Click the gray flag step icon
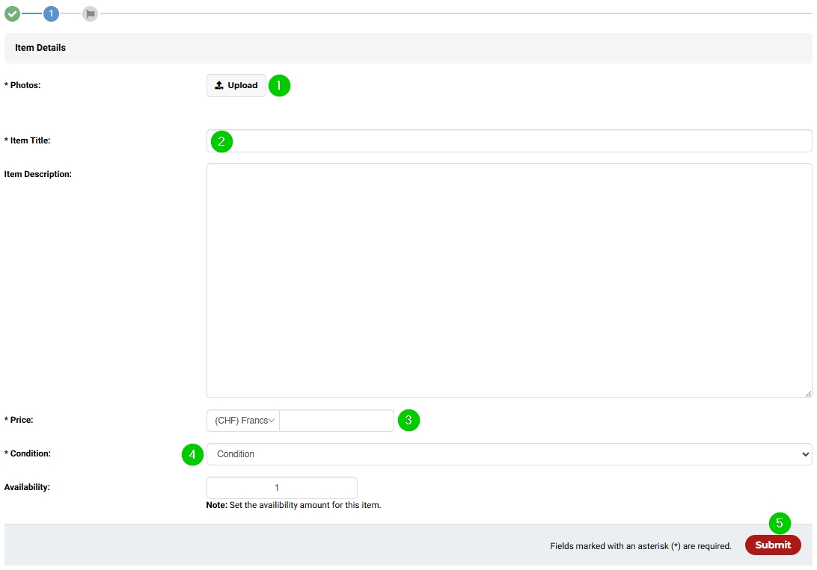Image resolution: width=817 pixels, height=570 pixels. coord(90,13)
